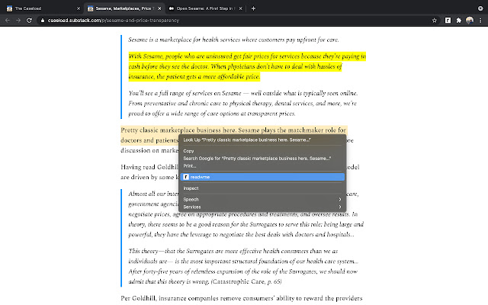View site security lock info
The image size is (488, 305).
(43, 21)
